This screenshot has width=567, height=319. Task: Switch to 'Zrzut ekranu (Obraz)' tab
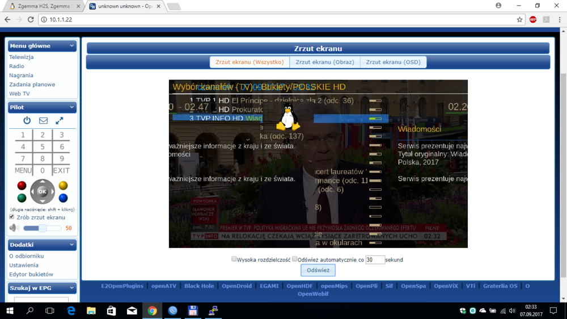[324, 62]
